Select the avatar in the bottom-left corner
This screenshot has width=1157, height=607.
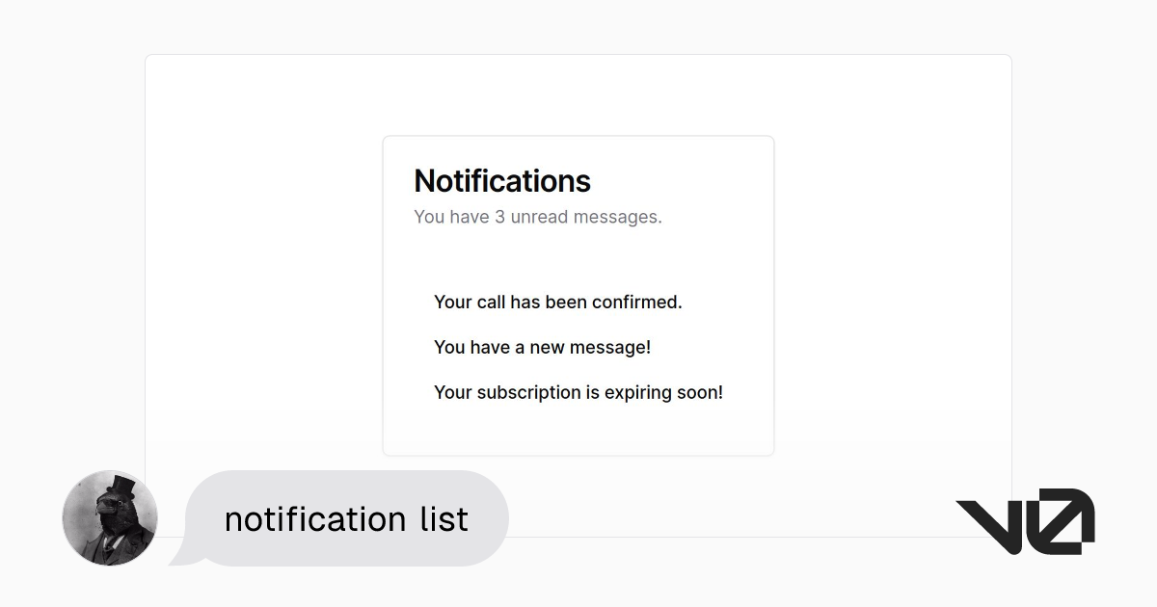coord(109,518)
